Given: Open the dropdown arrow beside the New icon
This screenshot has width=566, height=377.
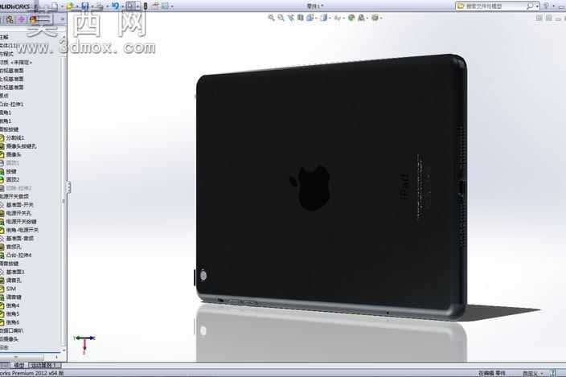Looking at the screenshot, I should (x=62, y=6).
